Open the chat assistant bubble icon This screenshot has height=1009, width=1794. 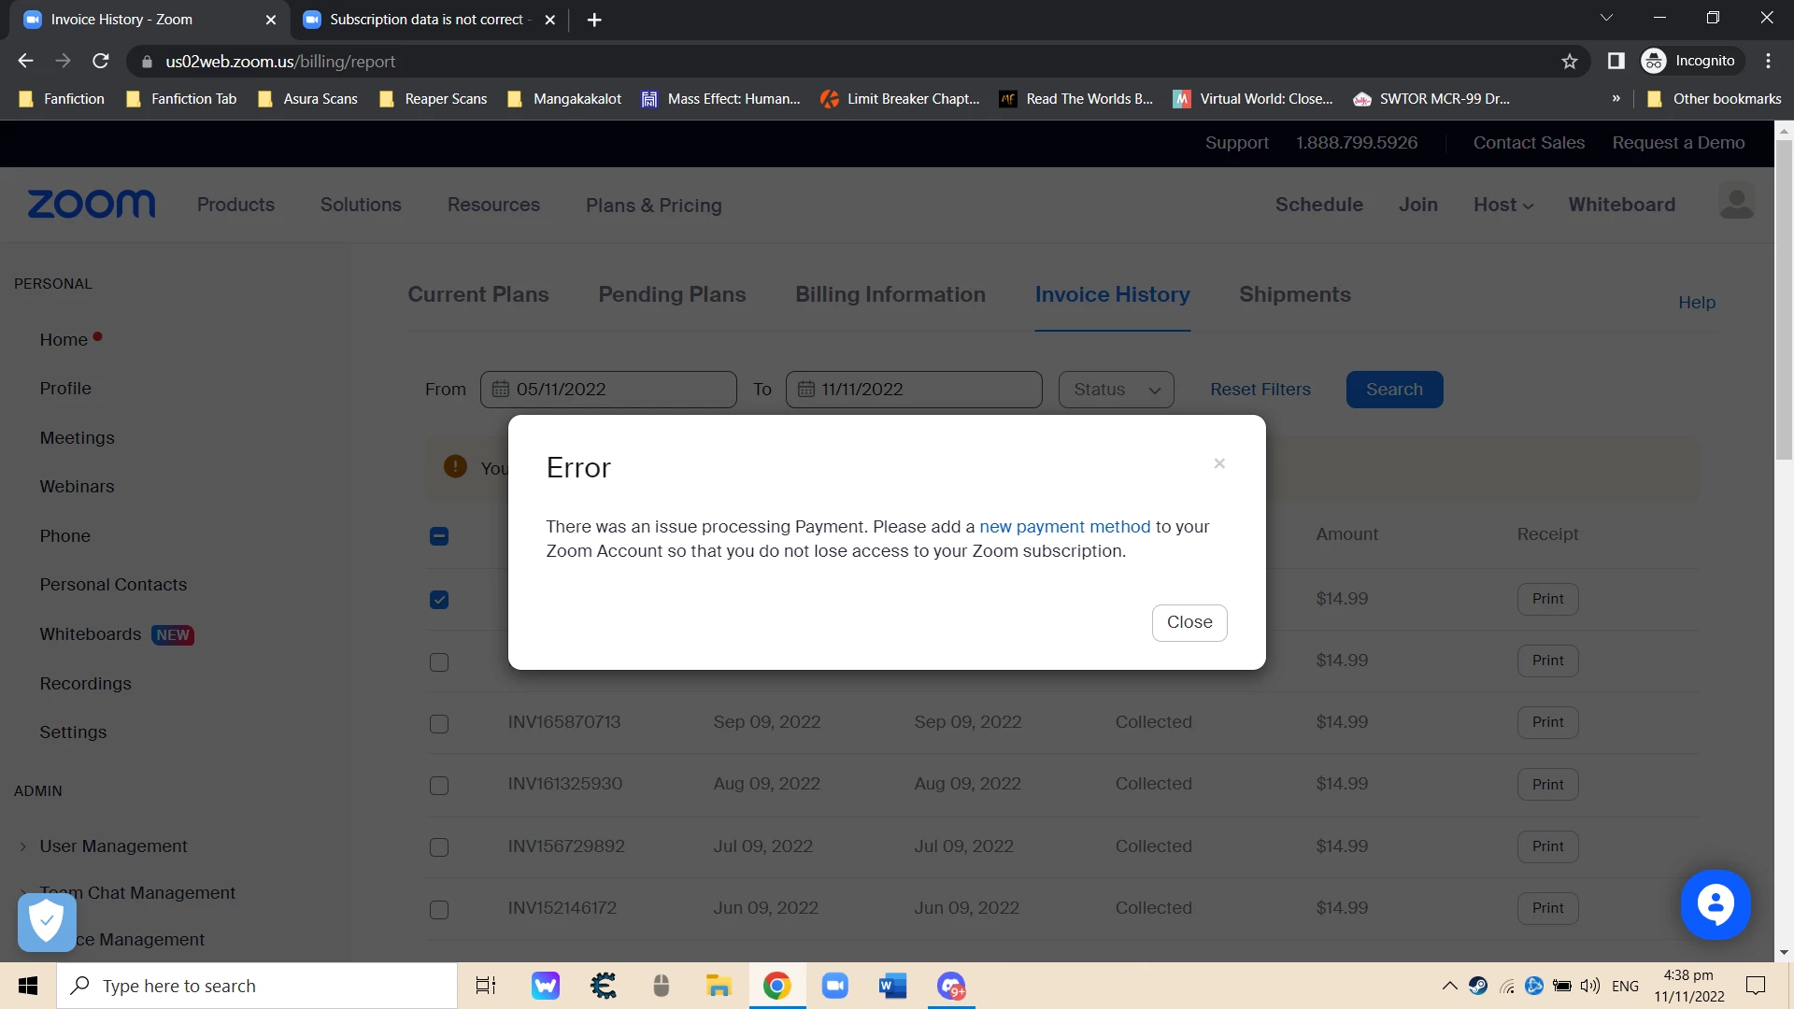[1715, 904]
